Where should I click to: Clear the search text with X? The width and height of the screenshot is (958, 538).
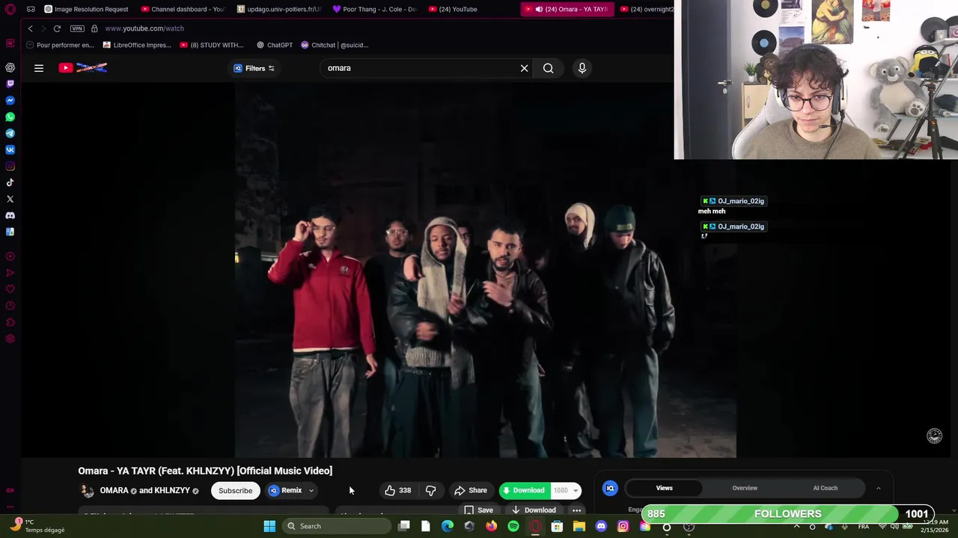(524, 68)
